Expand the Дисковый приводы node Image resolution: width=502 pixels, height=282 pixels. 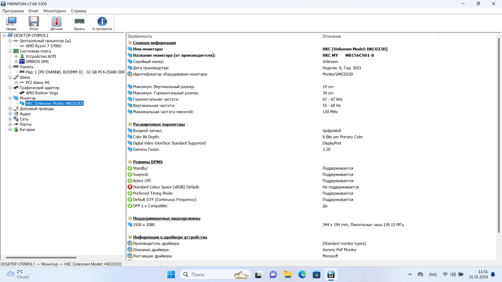pos(10,109)
